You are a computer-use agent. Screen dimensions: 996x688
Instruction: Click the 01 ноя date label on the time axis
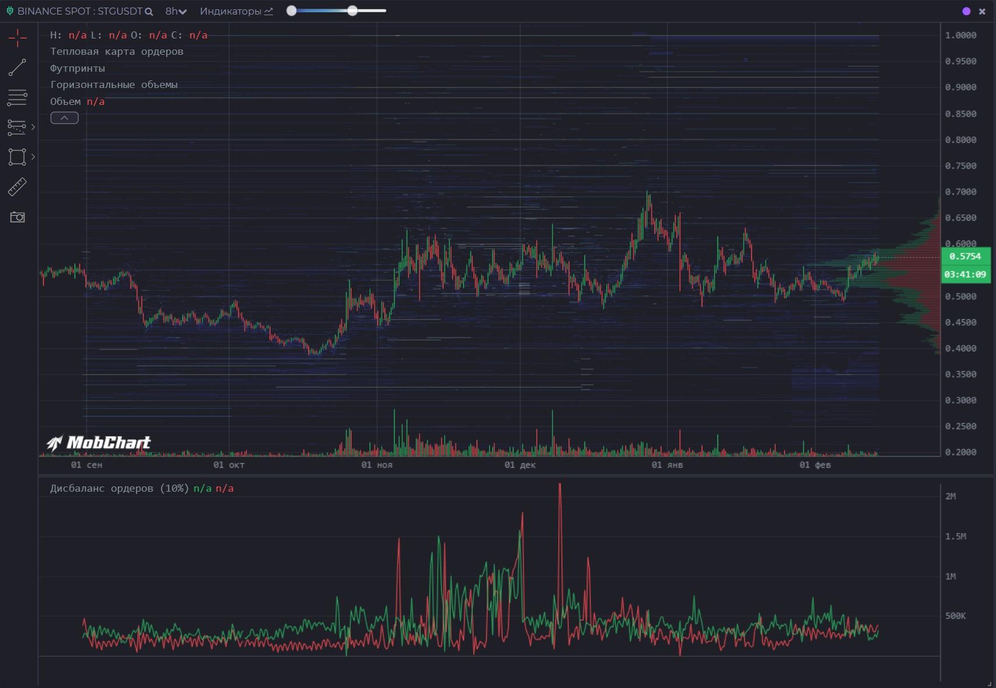(x=376, y=465)
